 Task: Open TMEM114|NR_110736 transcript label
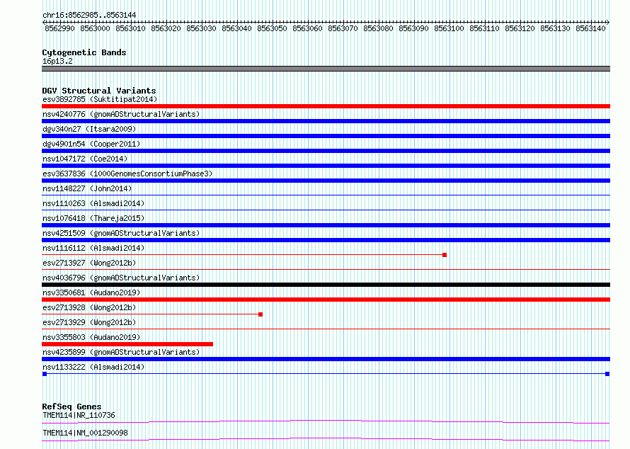tap(79, 415)
